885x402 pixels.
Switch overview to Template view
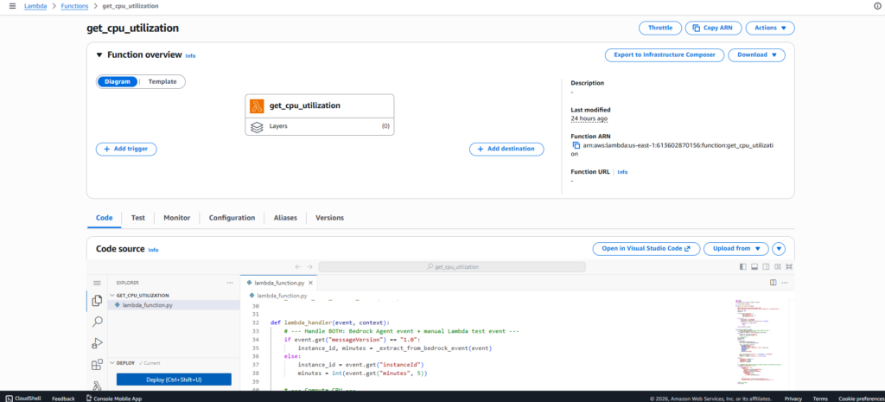pos(162,81)
